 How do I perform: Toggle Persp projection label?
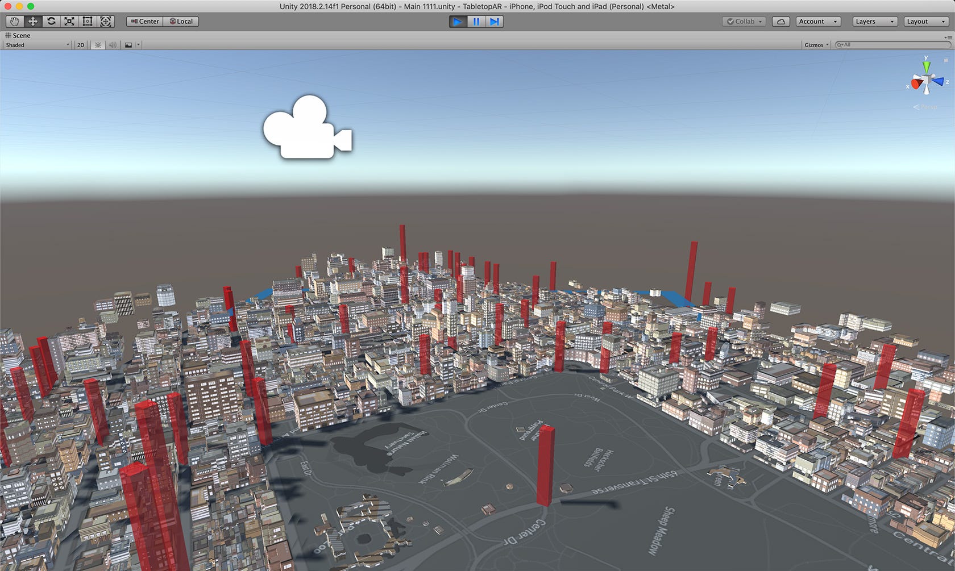click(x=925, y=107)
